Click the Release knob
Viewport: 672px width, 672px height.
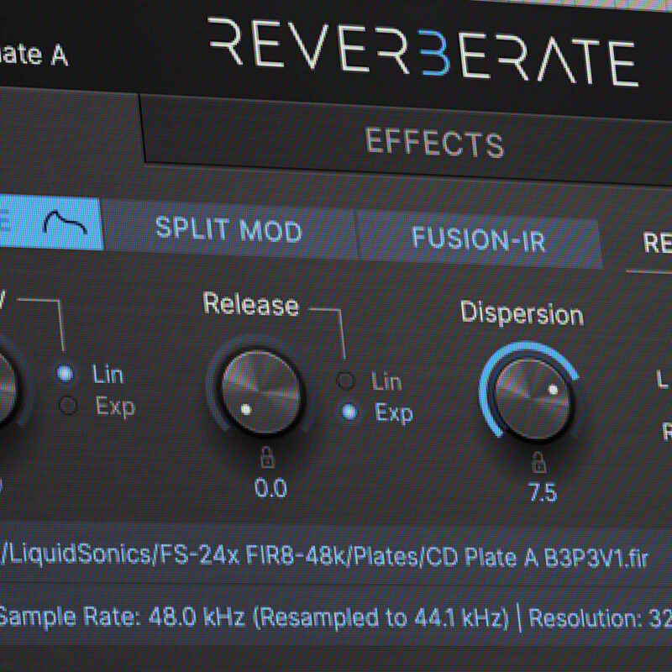(261, 391)
